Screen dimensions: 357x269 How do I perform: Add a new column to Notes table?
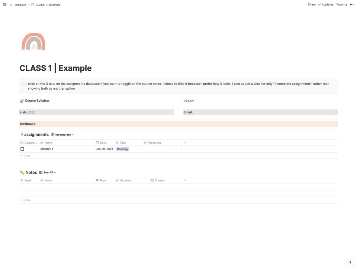point(185,180)
